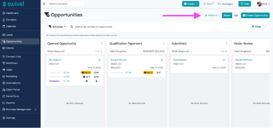
Task: Click the purple progress bar beside 5/6
Action: (55, 81)
